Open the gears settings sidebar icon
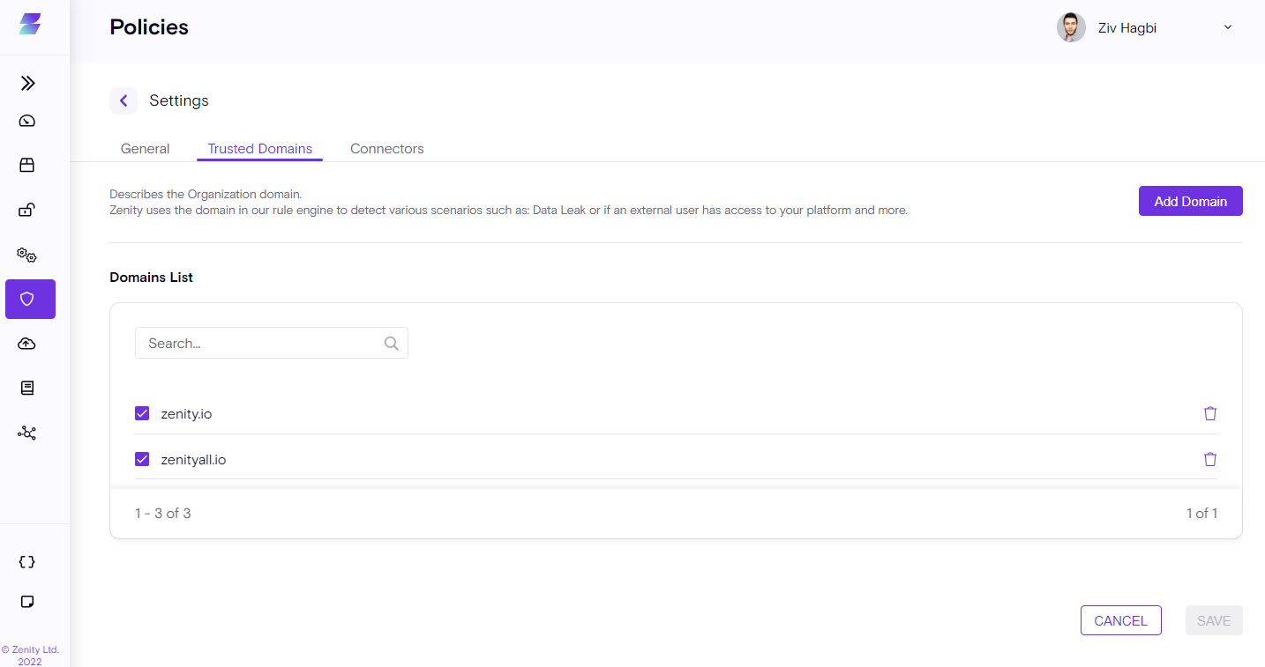 [27, 256]
